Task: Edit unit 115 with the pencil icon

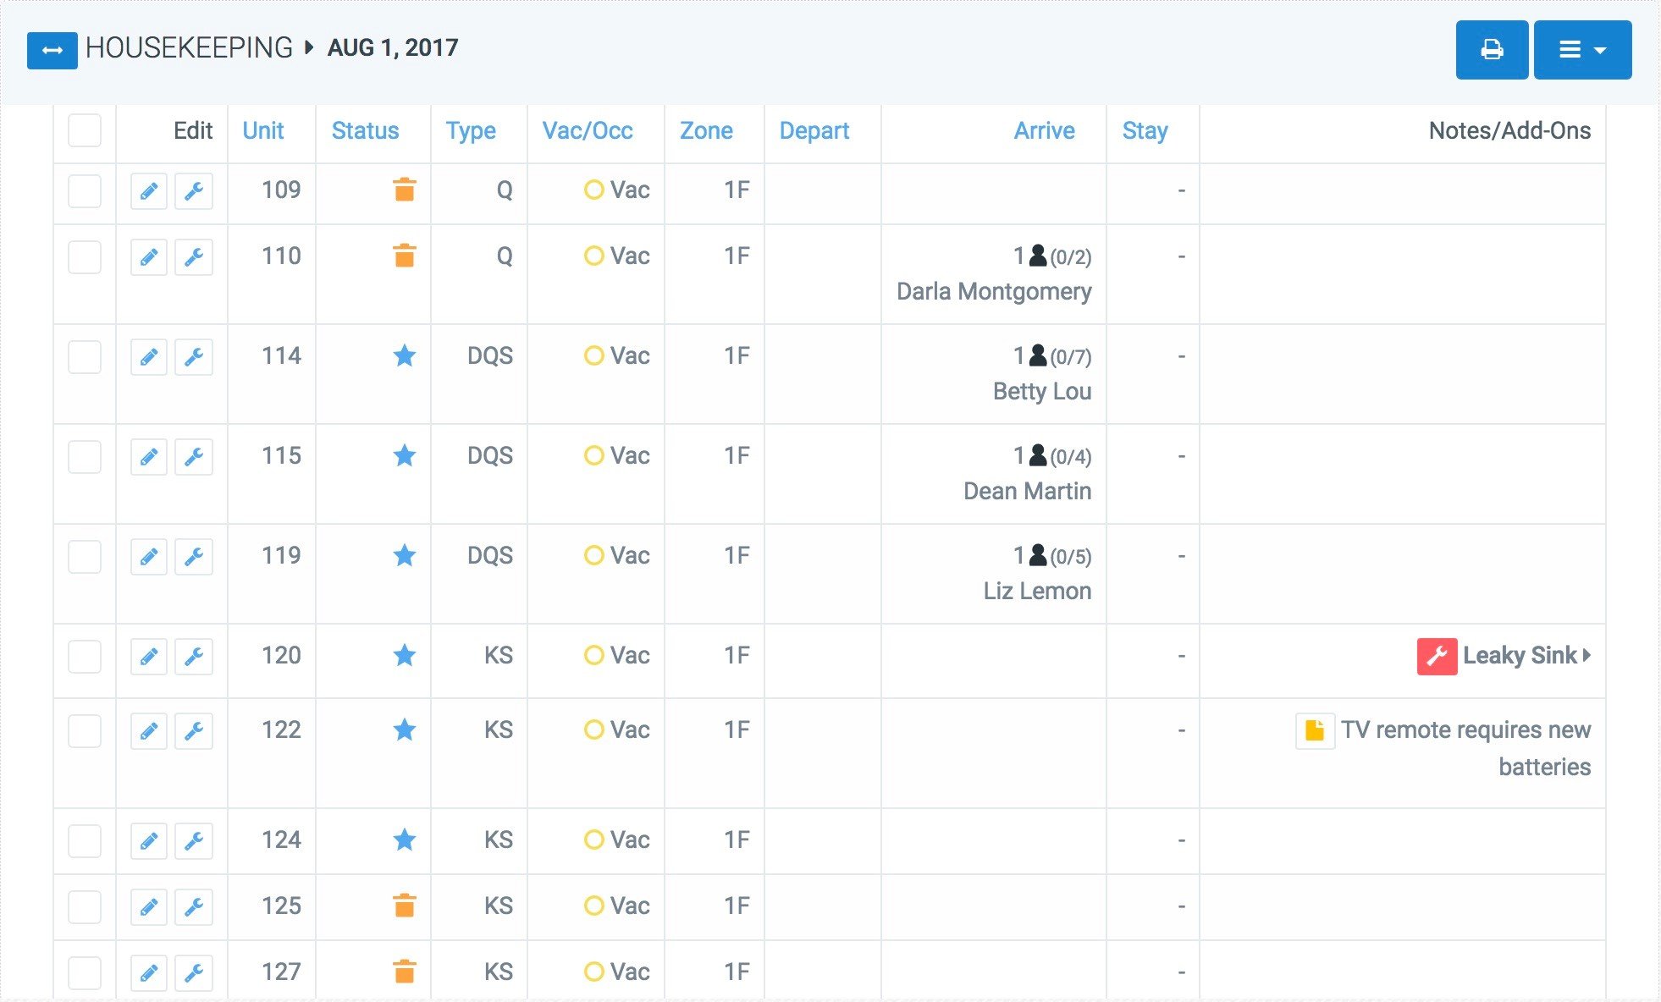Action: pos(149,456)
